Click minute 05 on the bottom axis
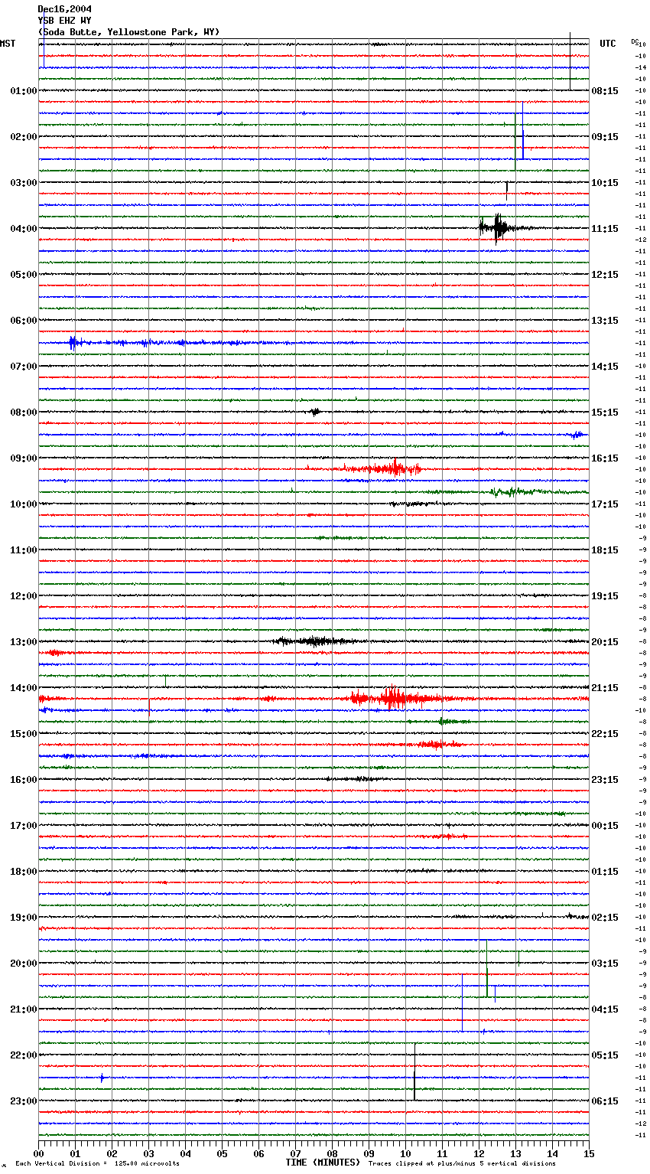The width and height of the screenshot is (650, 1174). click(222, 1153)
